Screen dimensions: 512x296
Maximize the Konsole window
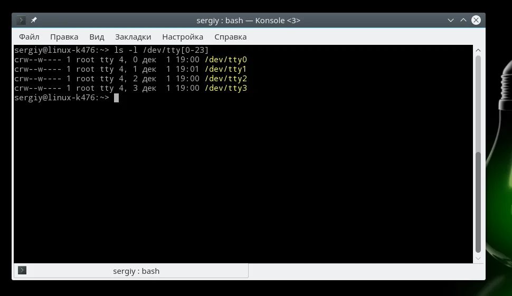pos(463,20)
